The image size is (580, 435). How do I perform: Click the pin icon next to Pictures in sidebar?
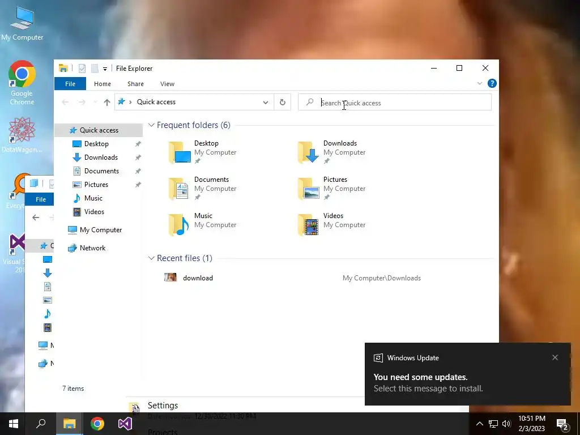pyautogui.click(x=138, y=185)
